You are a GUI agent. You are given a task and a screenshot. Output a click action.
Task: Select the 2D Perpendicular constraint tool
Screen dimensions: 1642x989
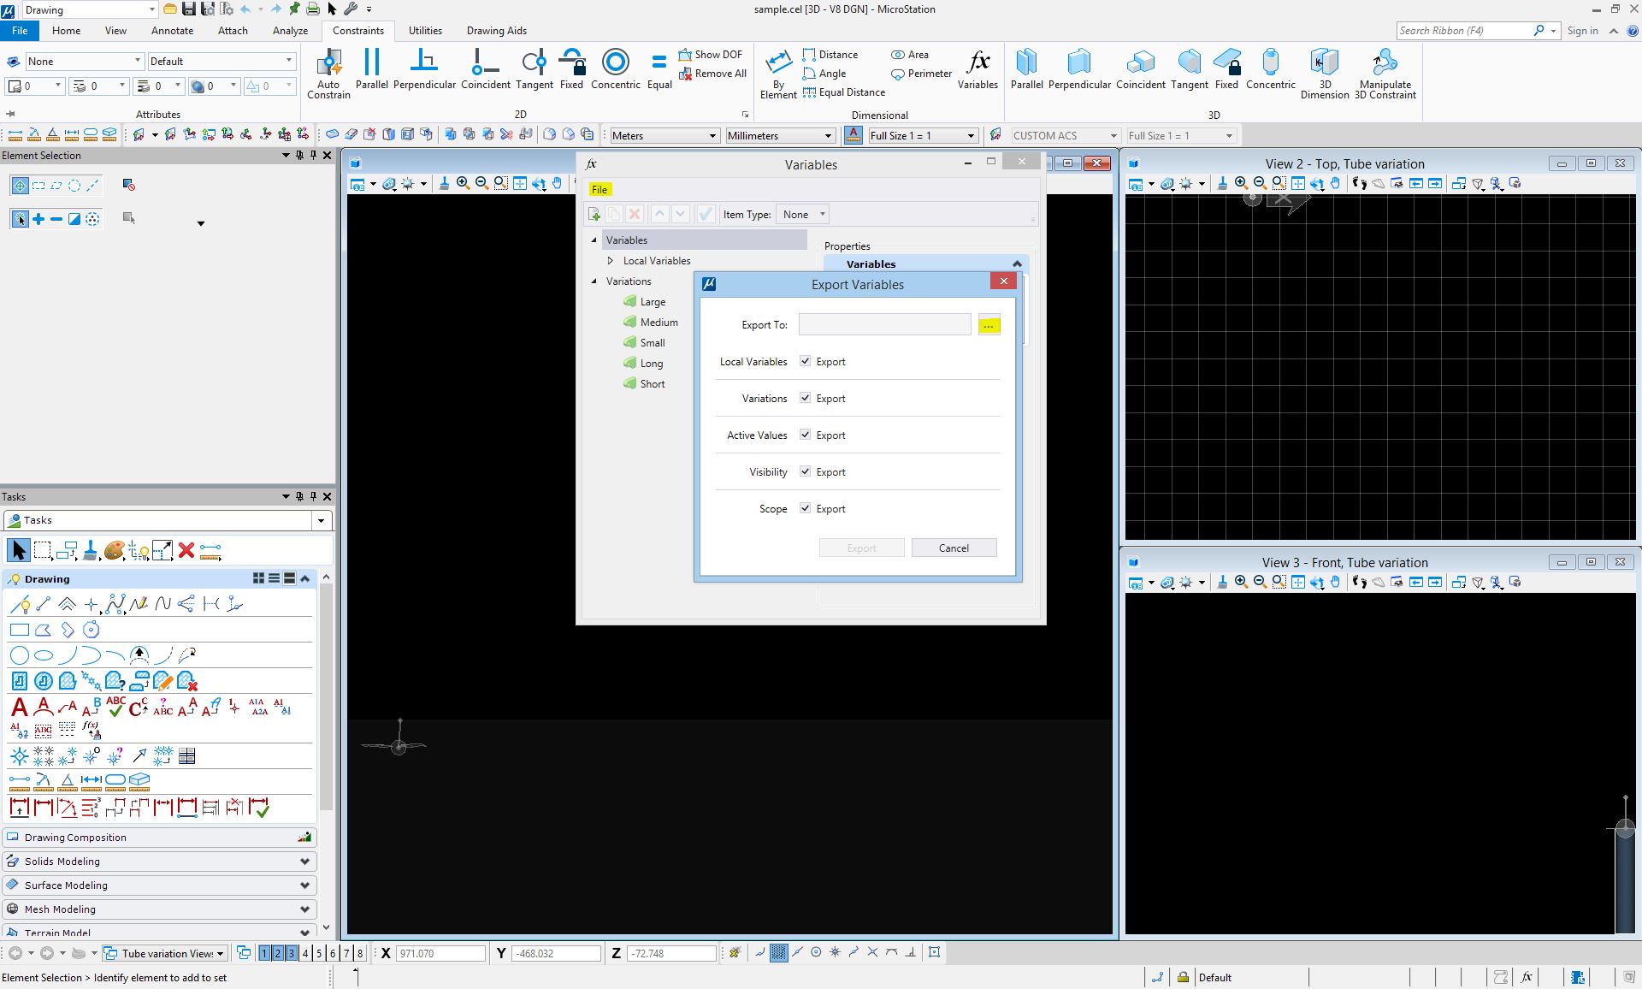point(424,68)
